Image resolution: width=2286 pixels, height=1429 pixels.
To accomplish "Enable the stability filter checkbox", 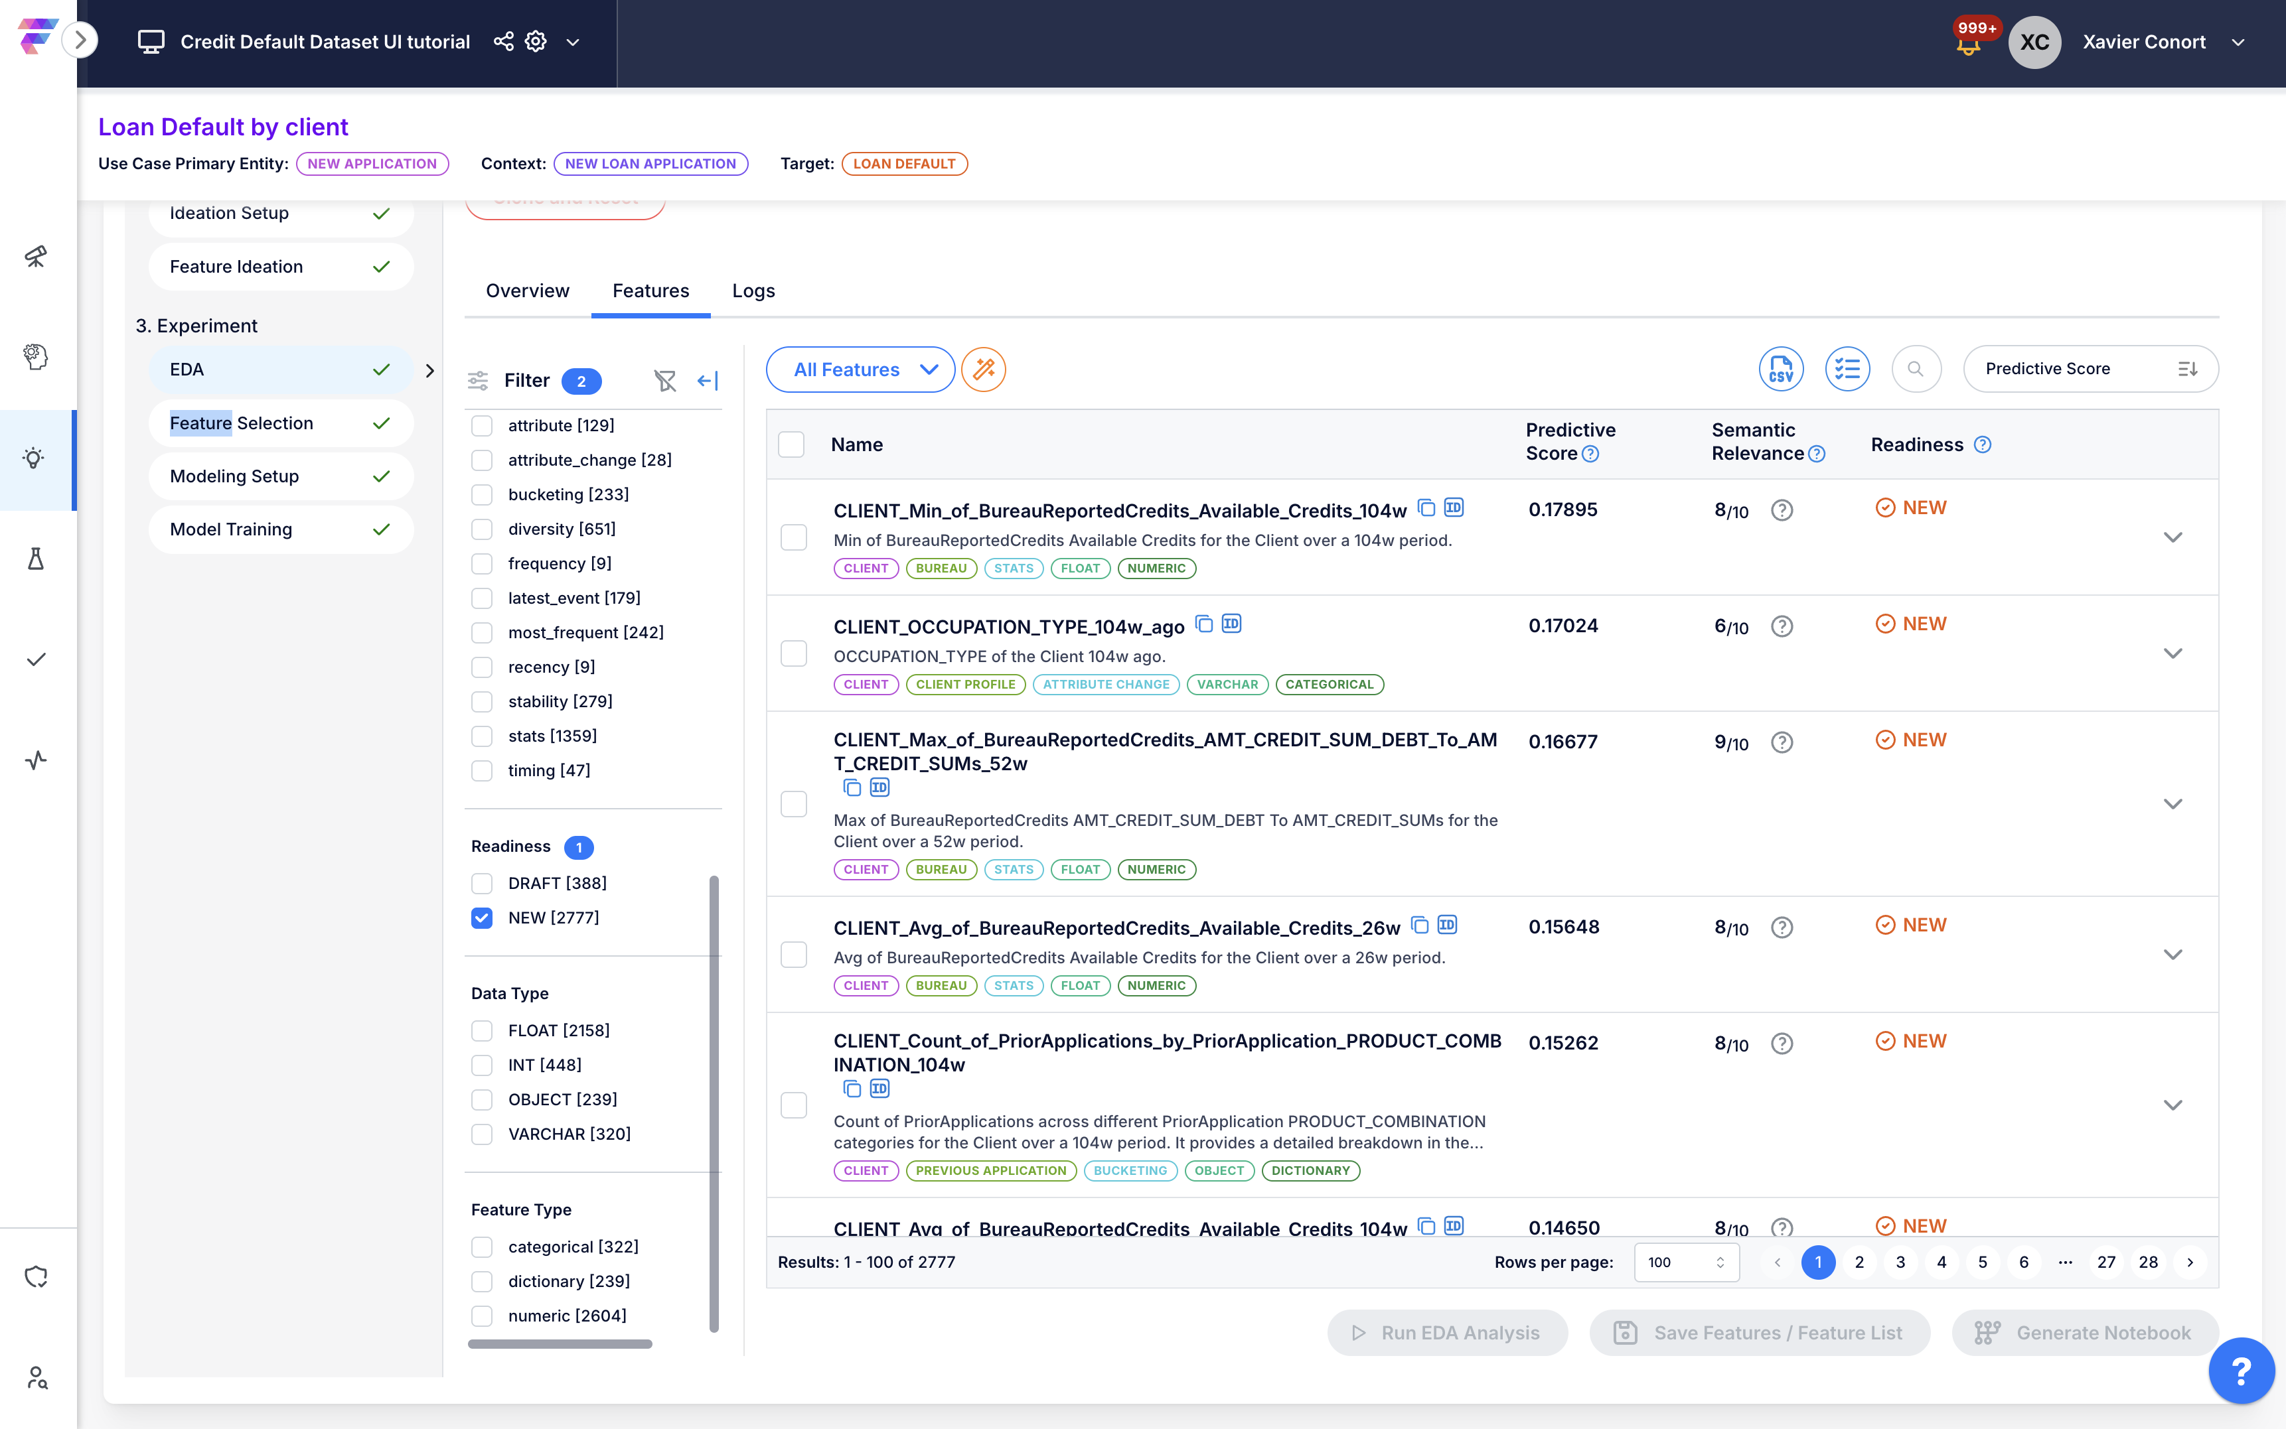I will click(482, 701).
